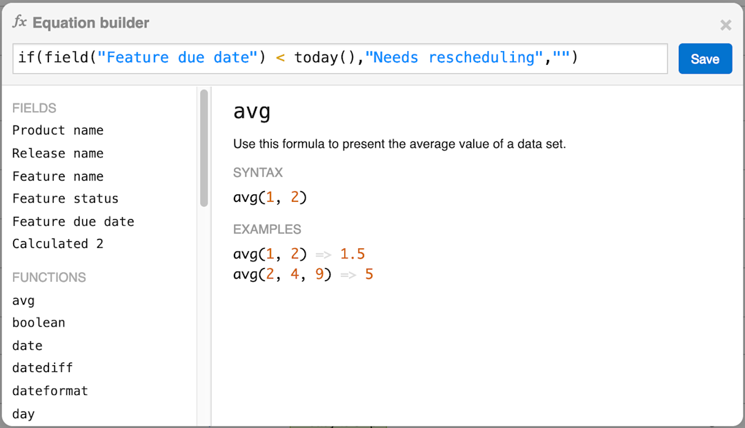This screenshot has height=428, width=745.
Task: Click the FIELDS section heading
Action: tap(34, 108)
